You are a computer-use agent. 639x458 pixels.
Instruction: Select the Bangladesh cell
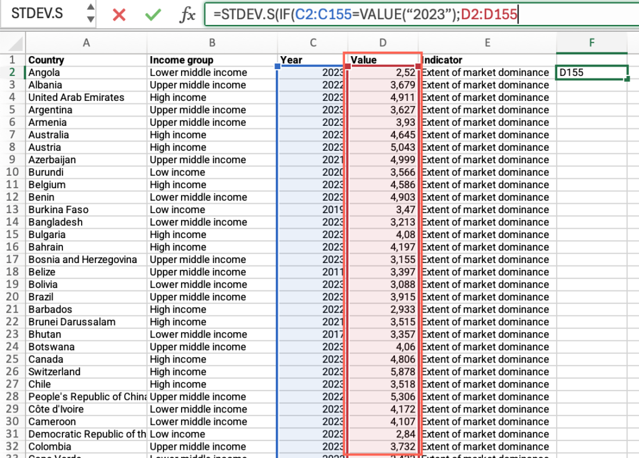click(x=86, y=222)
